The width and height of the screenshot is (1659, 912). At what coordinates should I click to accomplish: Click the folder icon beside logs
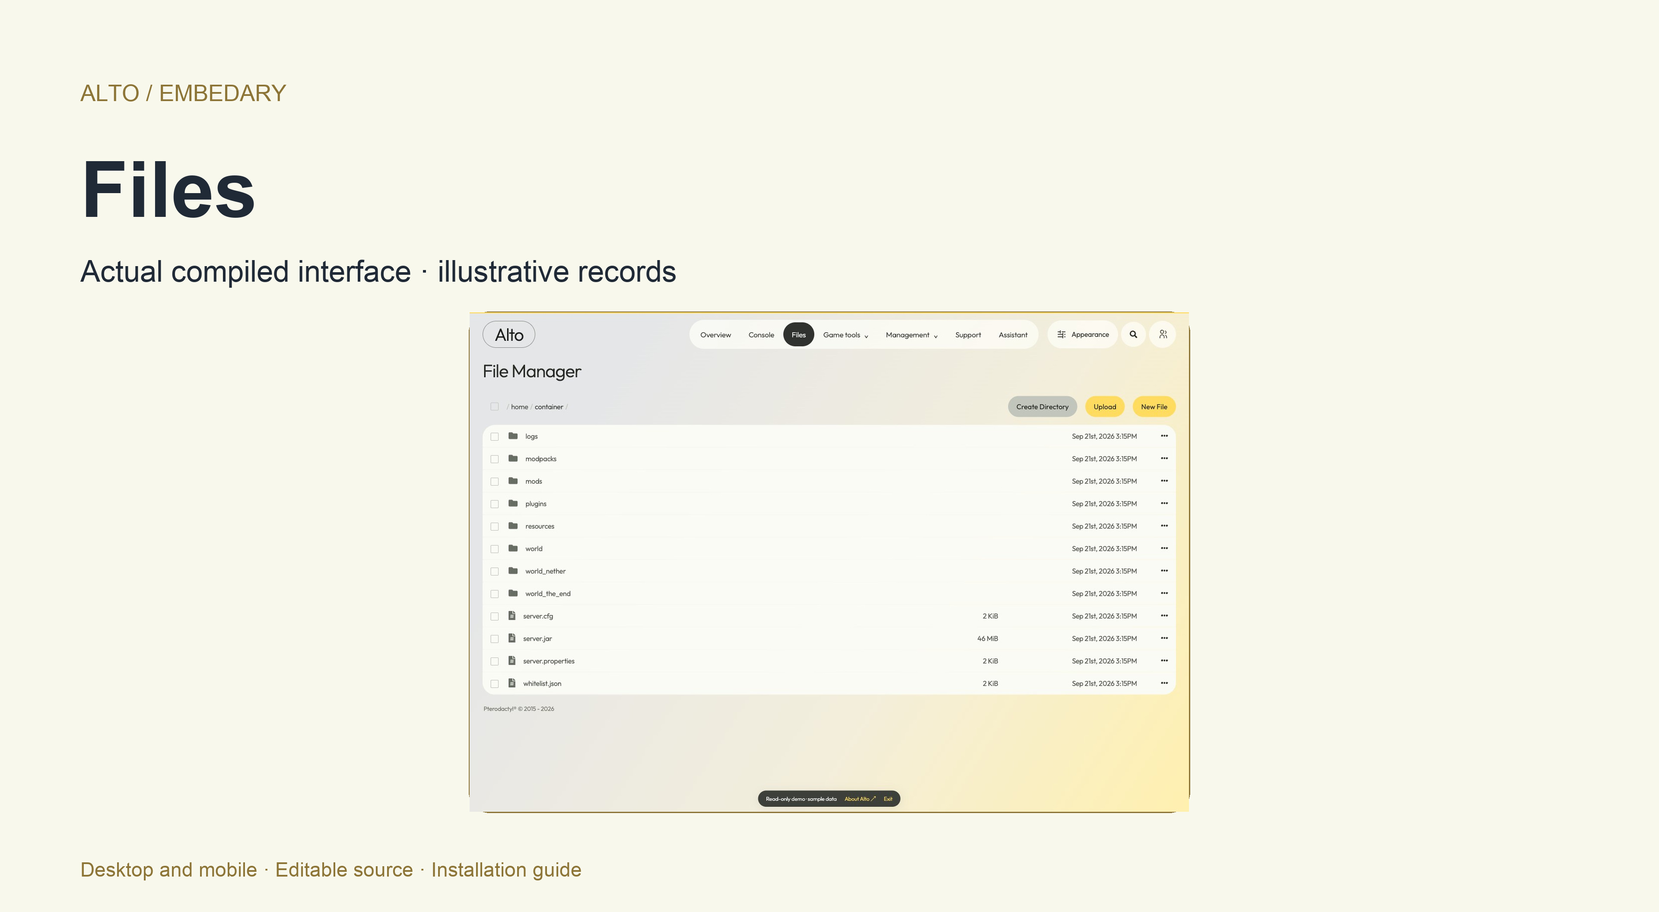click(x=513, y=436)
